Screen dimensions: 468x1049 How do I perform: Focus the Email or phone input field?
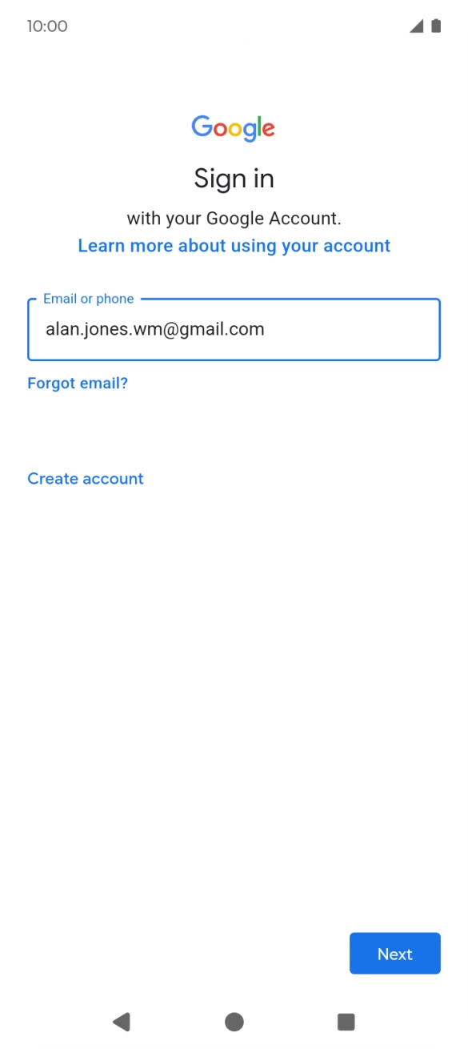[234, 329]
